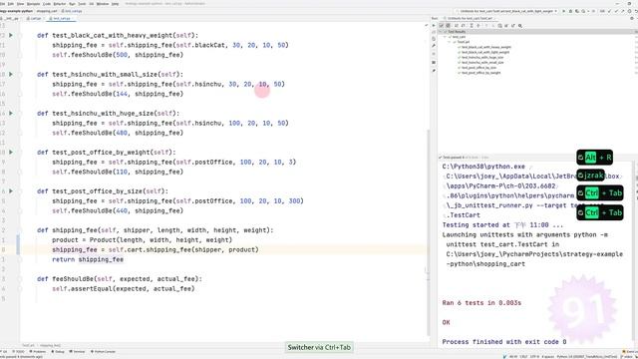Image resolution: width=638 pixels, height=359 pixels.
Task: Fold the shipping_fee method via gutter marker
Action: click(20, 230)
